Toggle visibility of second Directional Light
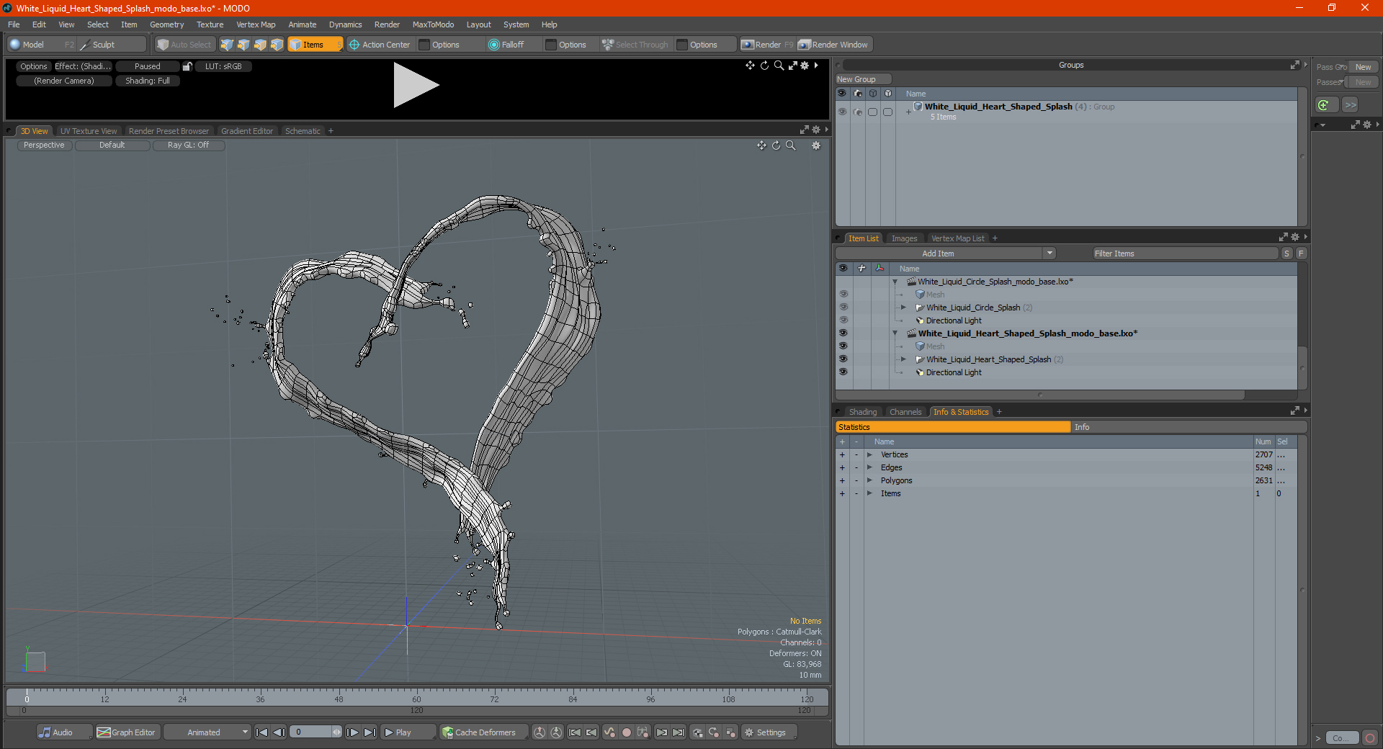This screenshot has width=1383, height=749. 843,372
